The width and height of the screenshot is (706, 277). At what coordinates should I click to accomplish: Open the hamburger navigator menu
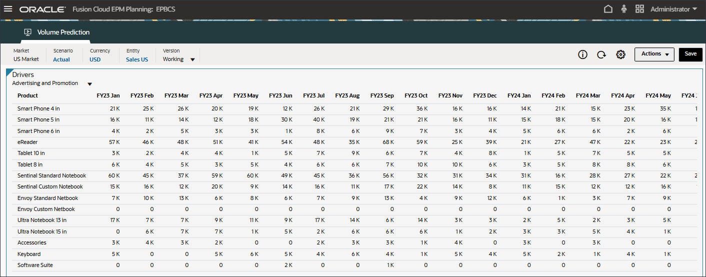[x=8, y=9]
